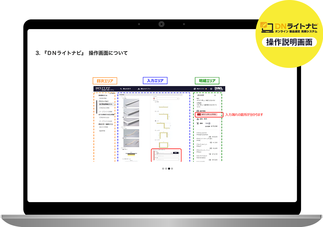Click the DNL logo in the header
Image resolution: width=323 pixels, height=227 pixels.
click(219, 89)
